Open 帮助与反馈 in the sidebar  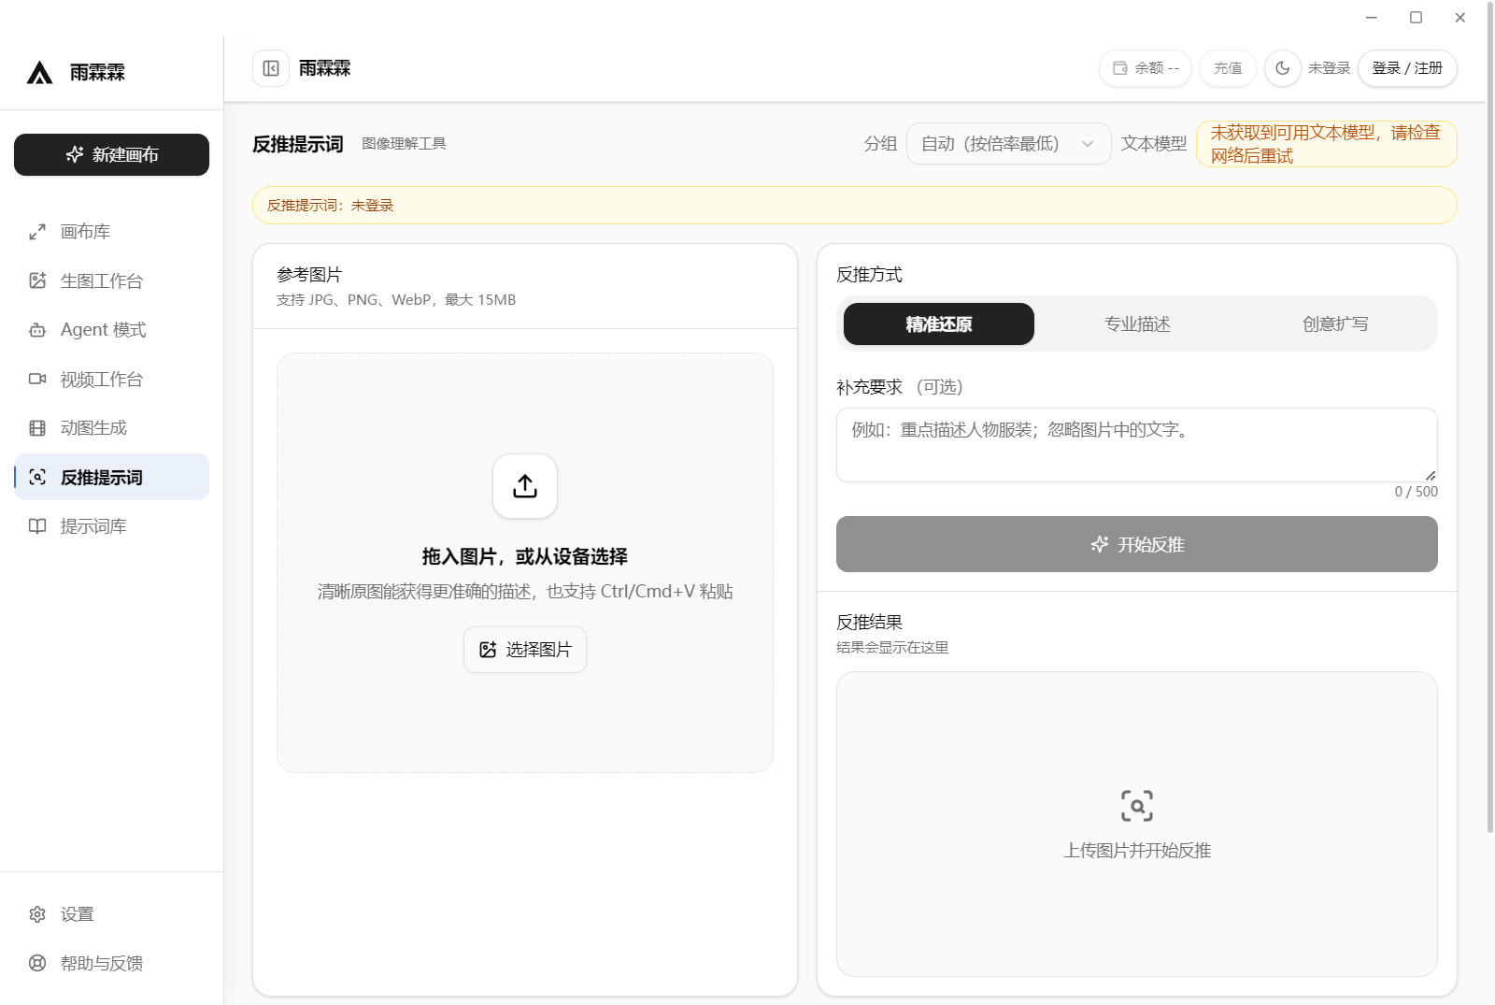click(111, 963)
